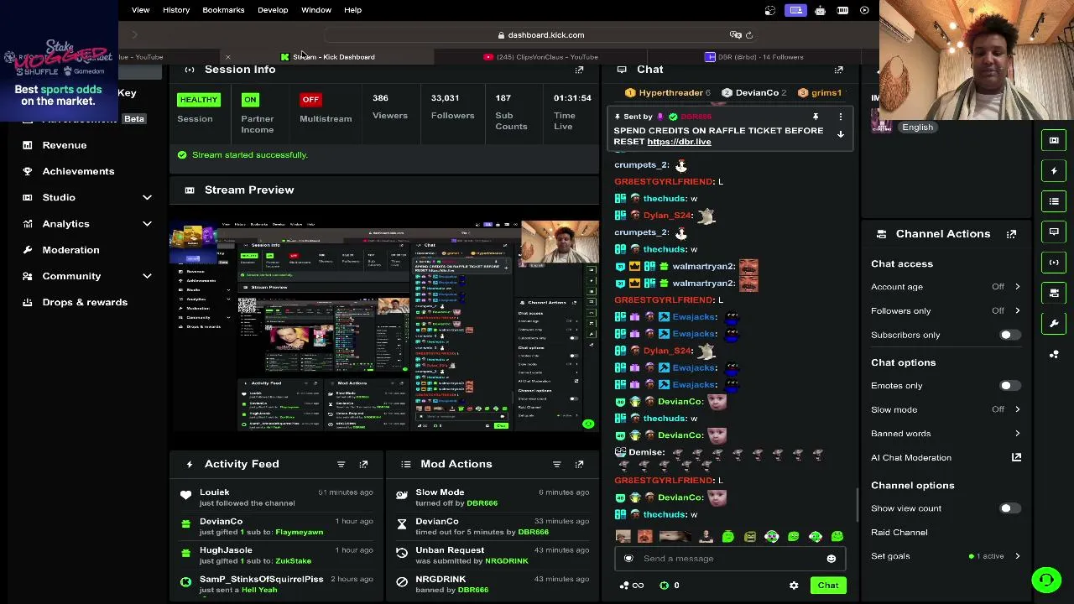Pop out the Mod Actions panel
The height and width of the screenshot is (604, 1074).
579,464
